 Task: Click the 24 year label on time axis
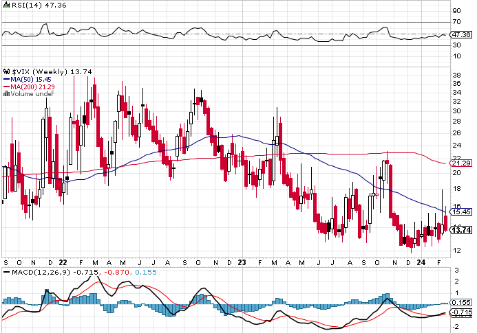click(x=421, y=262)
